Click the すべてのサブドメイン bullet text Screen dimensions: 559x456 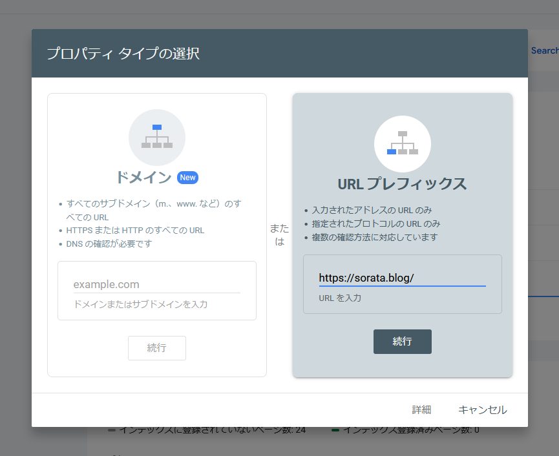point(154,210)
